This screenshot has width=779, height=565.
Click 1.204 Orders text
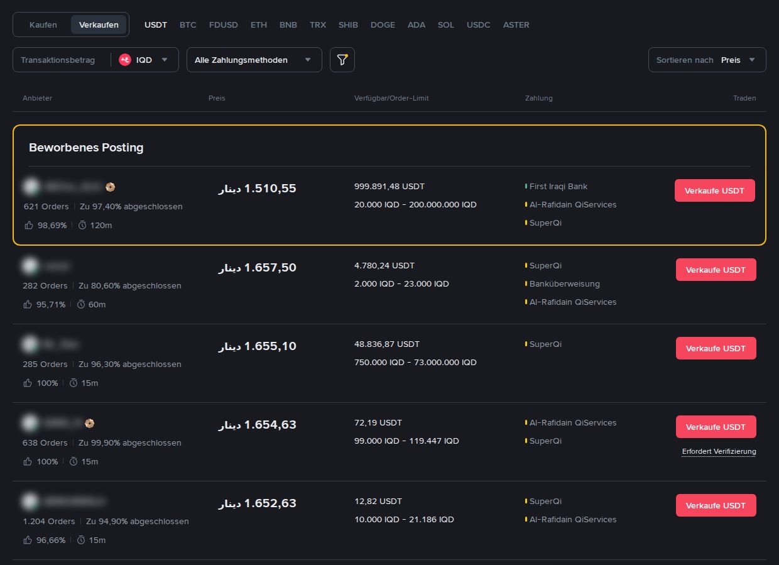pyautogui.click(x=49, y=522)
